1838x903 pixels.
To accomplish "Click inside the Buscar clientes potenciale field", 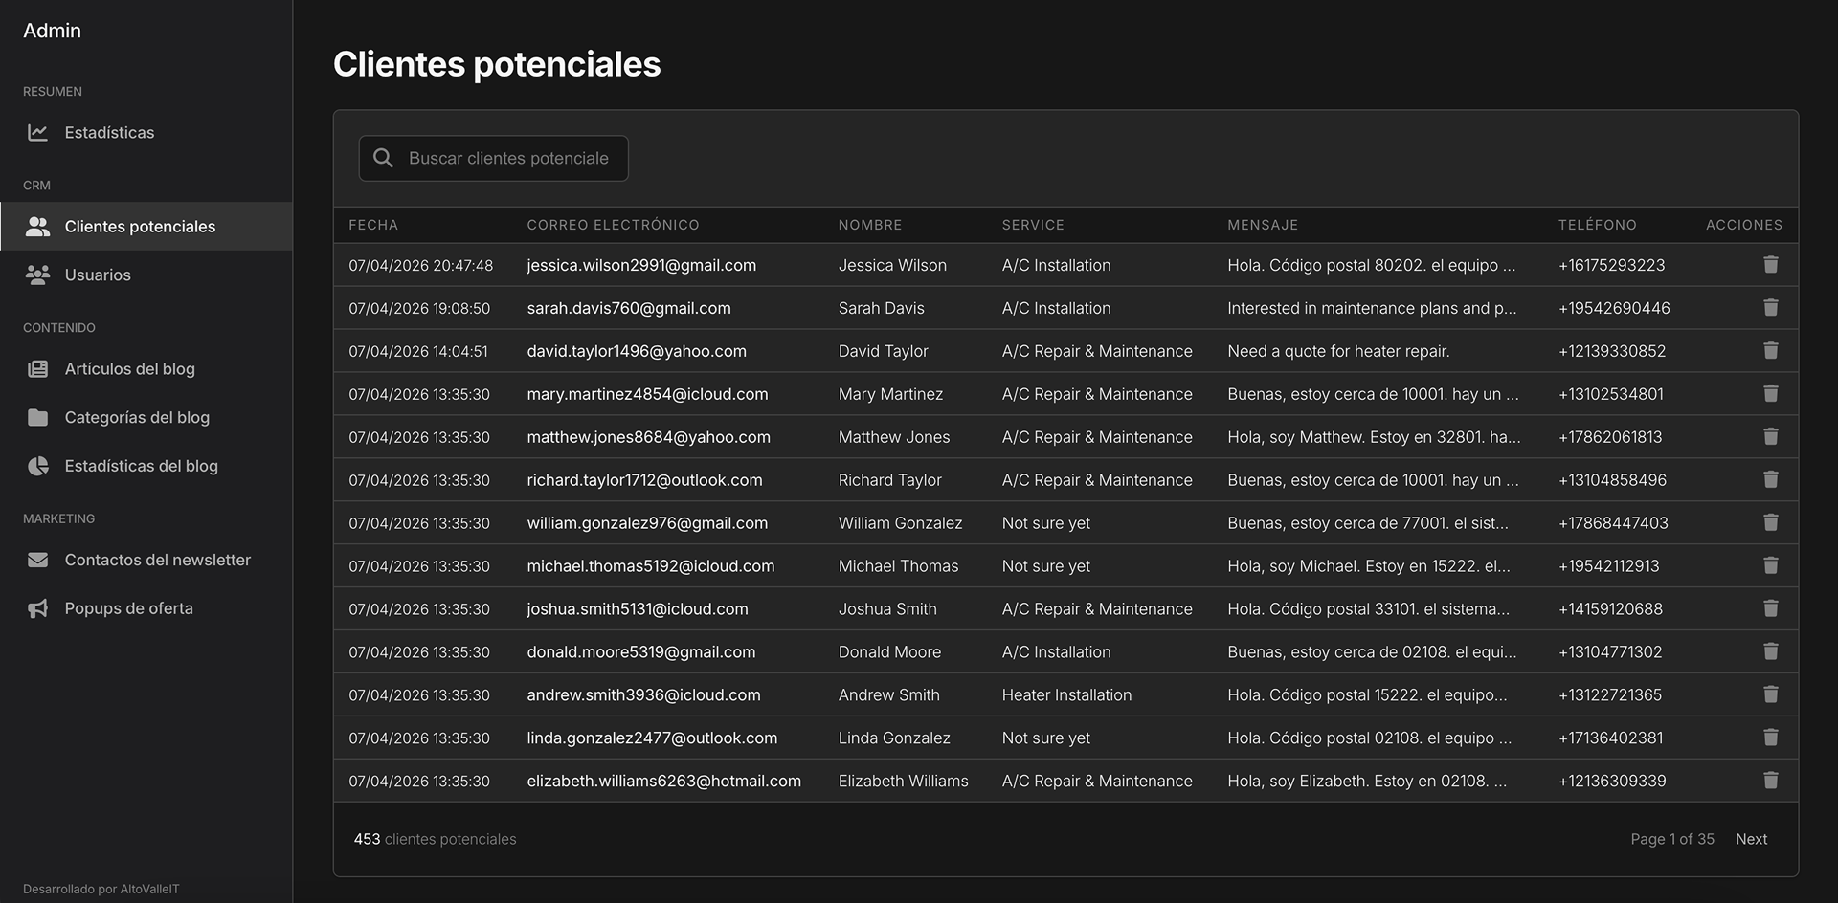I will pos(507,158).
